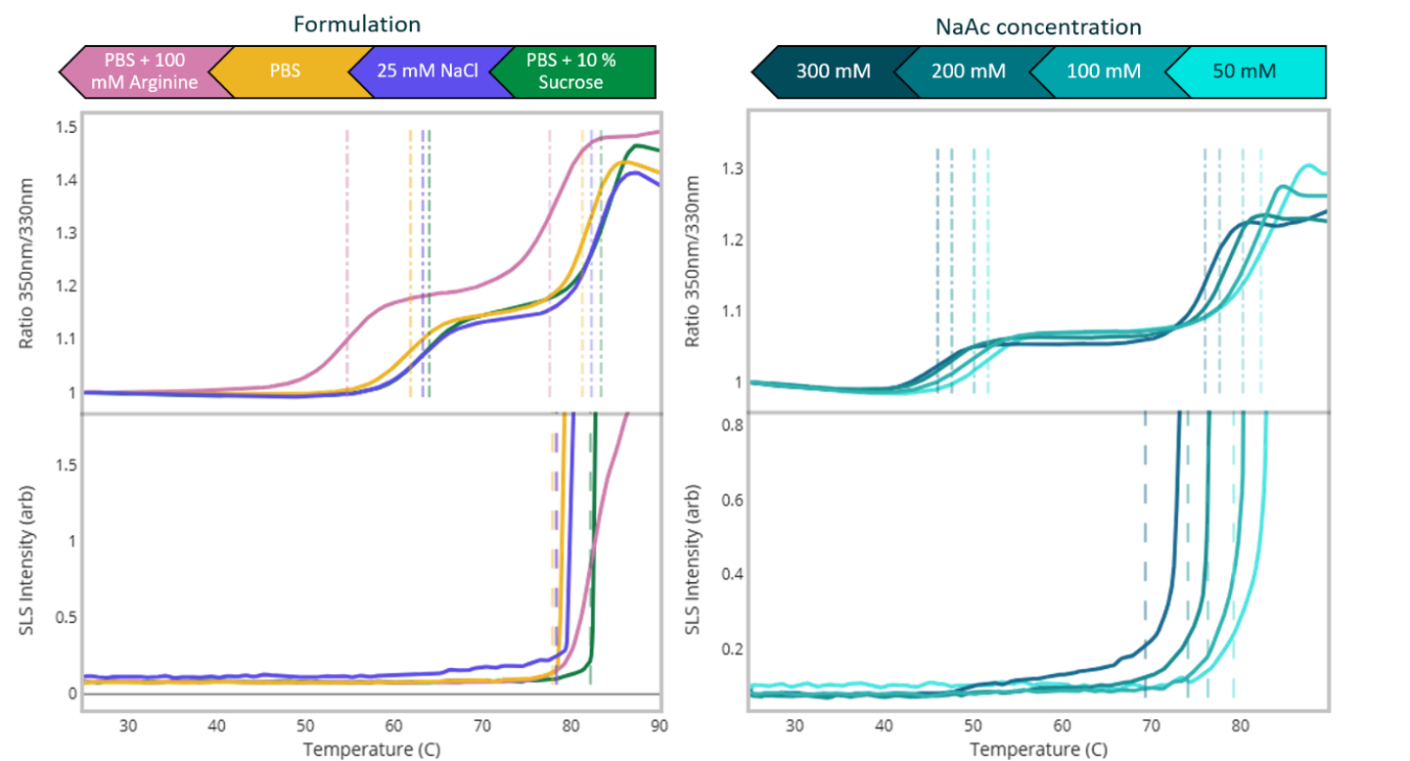Click "60" temperature tick under Formulation chart

tap(393, 726)
